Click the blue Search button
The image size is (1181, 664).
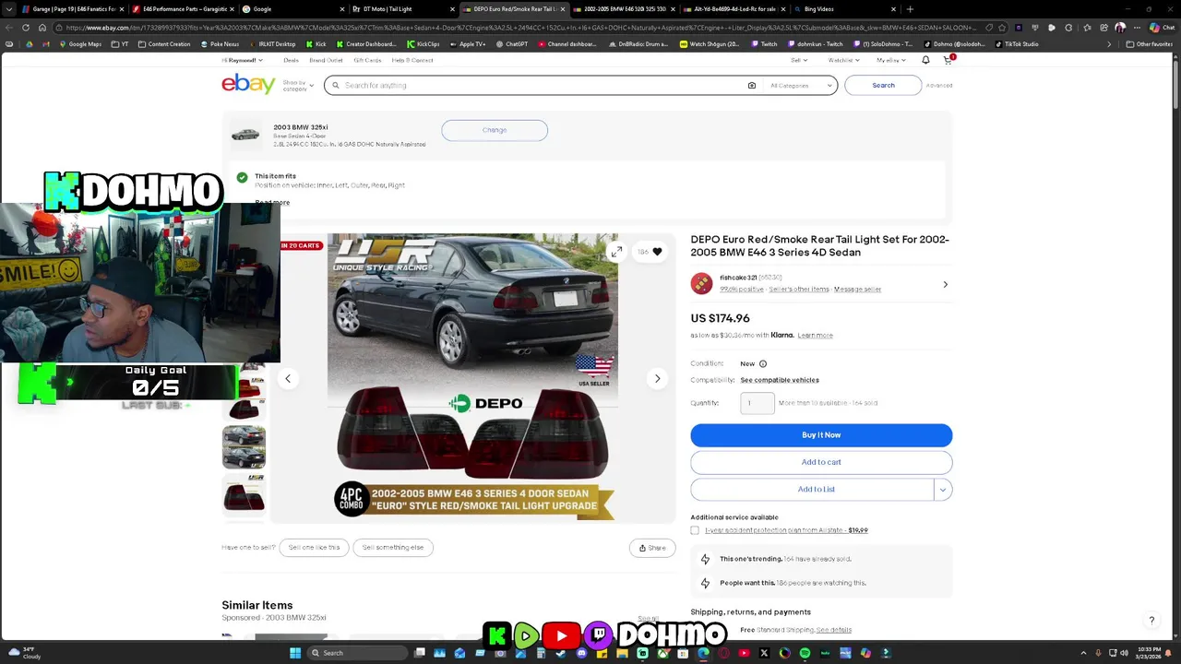[883, 85]
